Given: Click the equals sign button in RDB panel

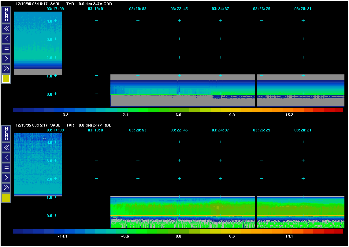Looking at the screenshot, I should (x=6, y=167).
